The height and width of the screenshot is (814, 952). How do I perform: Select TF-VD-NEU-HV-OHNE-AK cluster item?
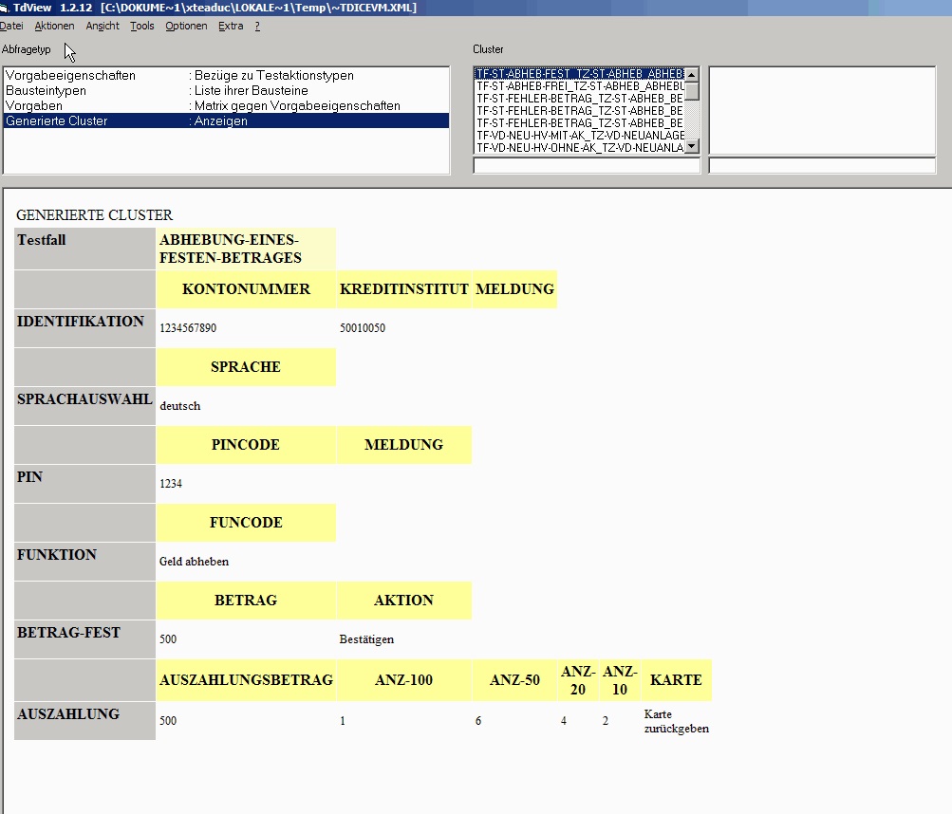click(579, 148)
